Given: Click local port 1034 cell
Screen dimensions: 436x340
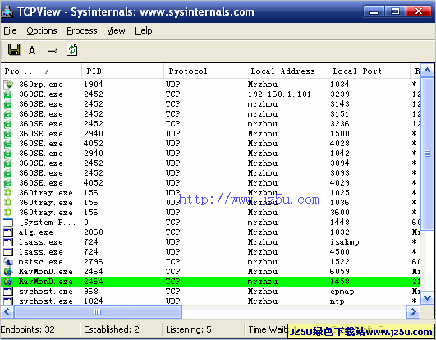Looking at the screenshot, I should click(x=340, y=85).
